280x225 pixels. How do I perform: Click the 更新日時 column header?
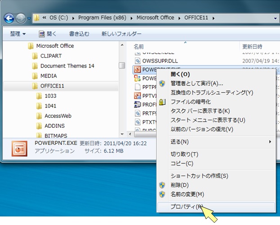point(252,47)
